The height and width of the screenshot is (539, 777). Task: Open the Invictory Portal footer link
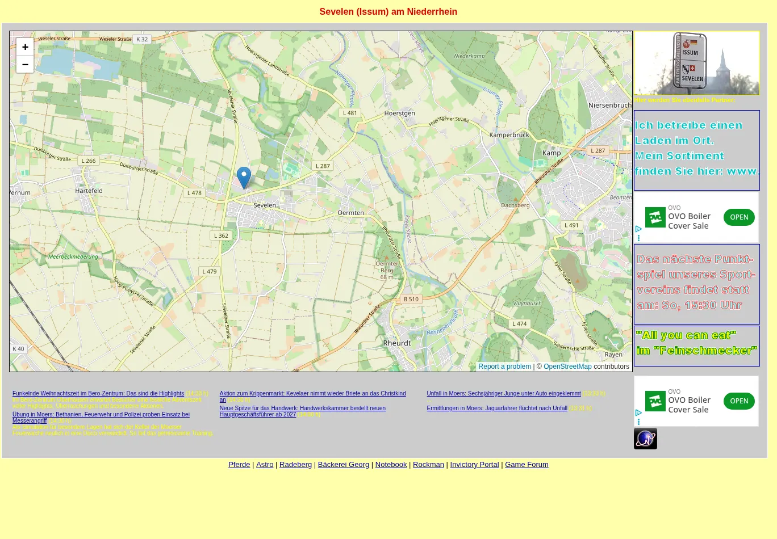(x=474, y=465)
